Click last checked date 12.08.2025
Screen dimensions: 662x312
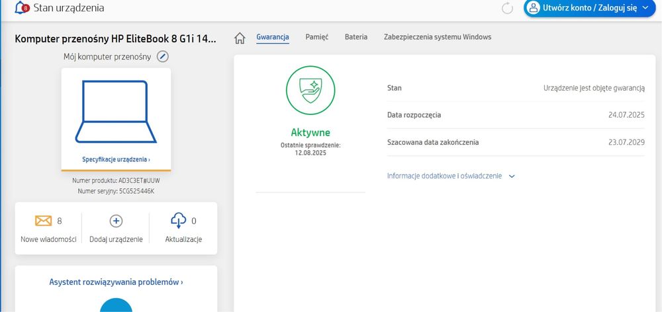(310, 153)
